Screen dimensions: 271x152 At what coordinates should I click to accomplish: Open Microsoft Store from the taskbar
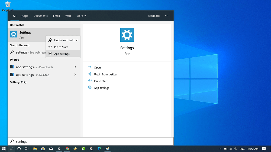click(x=43, y=149)
